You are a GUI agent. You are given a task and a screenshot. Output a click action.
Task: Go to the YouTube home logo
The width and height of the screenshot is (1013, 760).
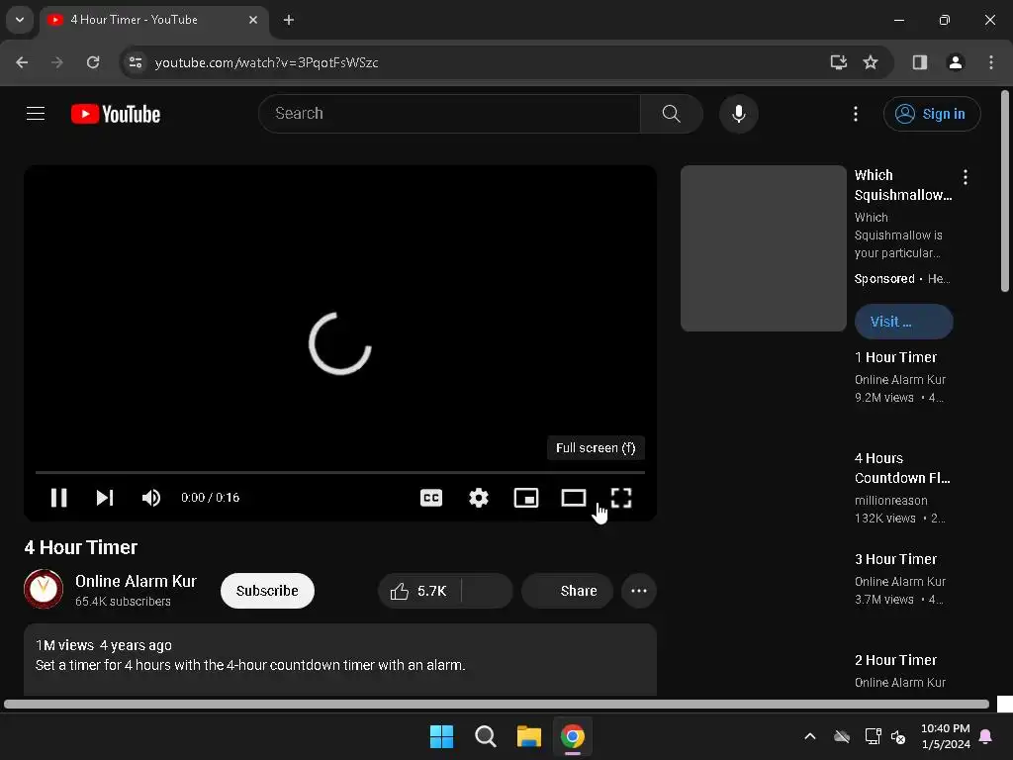[116, 114]
